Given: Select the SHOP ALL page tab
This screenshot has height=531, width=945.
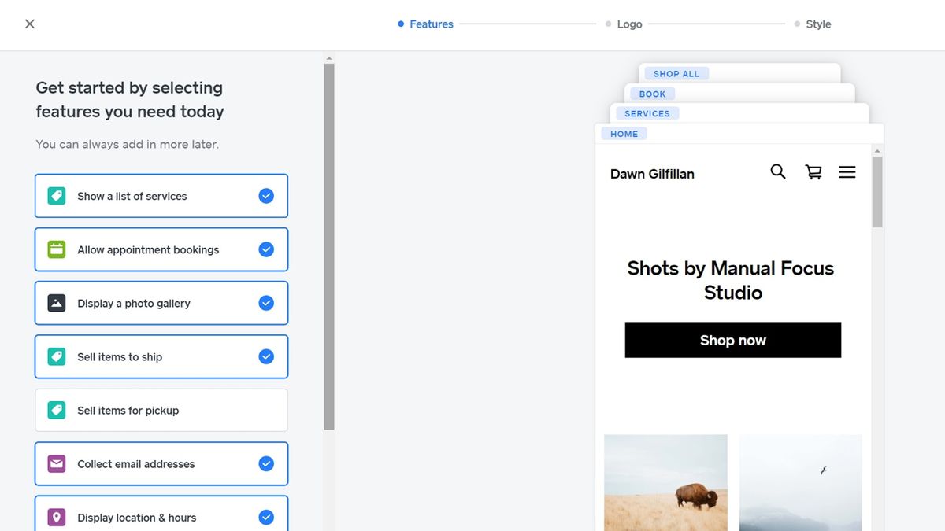Looking at the screenshot, I should pyautogui.click(x=676, y=72).
